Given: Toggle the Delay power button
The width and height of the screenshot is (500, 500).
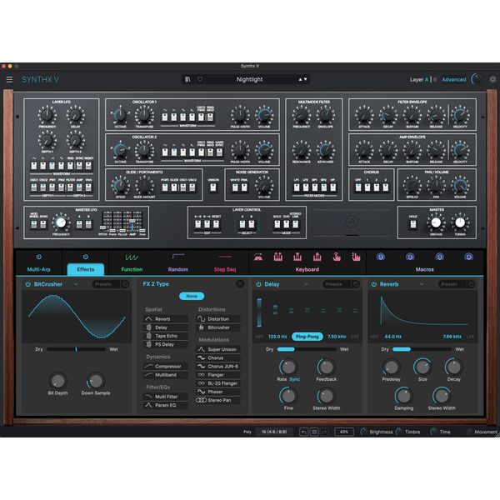Looking at the screenshot, I should click(x=258, y=284).
